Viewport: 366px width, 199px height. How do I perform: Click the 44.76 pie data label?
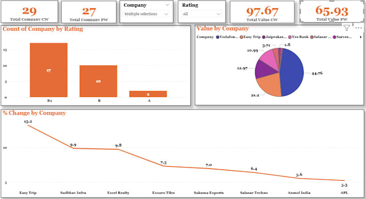(317, 73)
